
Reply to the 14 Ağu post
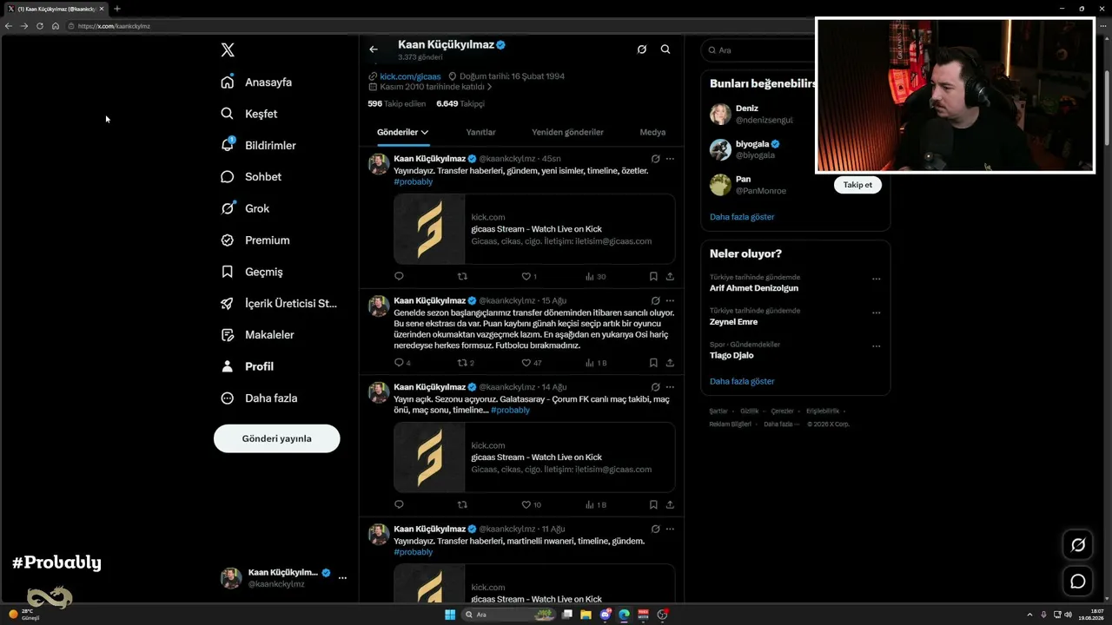[400, 504]
